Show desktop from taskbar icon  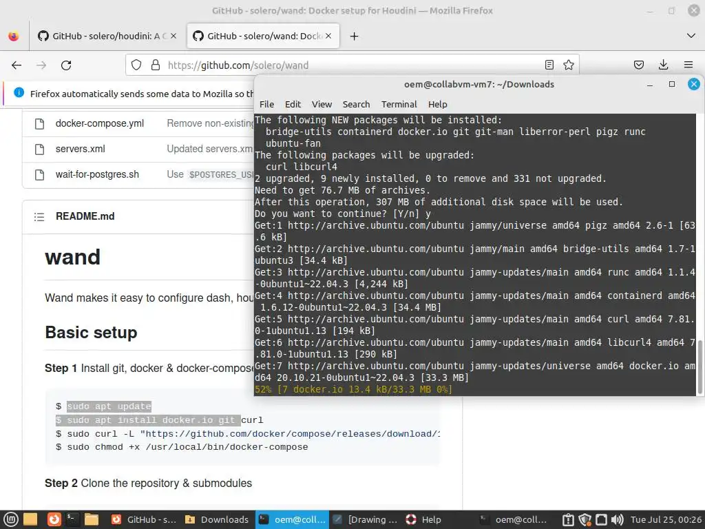(x=30, y=519)
